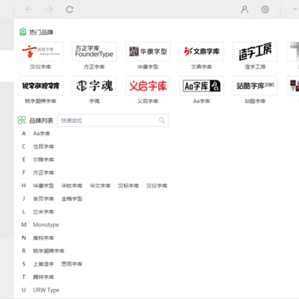This screenshot has width=299, height=299.
Task: Click the 热门品牌 section heading
Action: (x=42, y=32)
